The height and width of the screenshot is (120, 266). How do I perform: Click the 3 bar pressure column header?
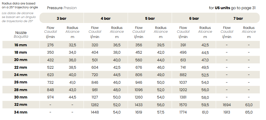coord(61,18)
